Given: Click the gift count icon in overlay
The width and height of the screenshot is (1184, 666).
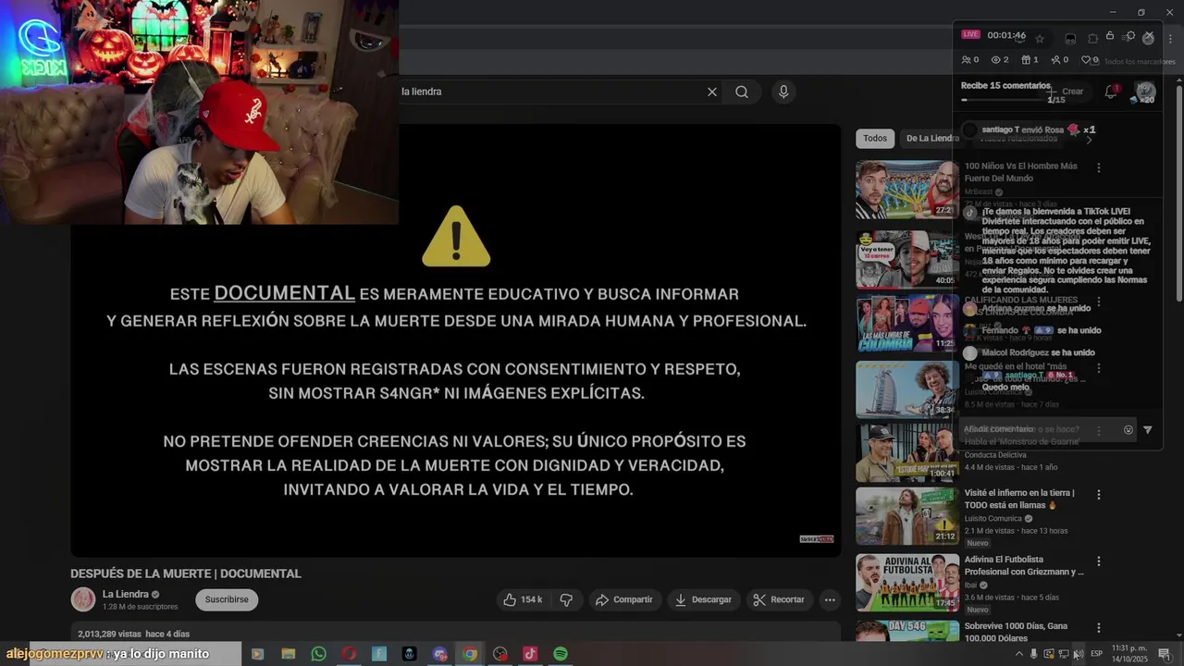Looking at the screenshot, I should [x=1026, y=59].
